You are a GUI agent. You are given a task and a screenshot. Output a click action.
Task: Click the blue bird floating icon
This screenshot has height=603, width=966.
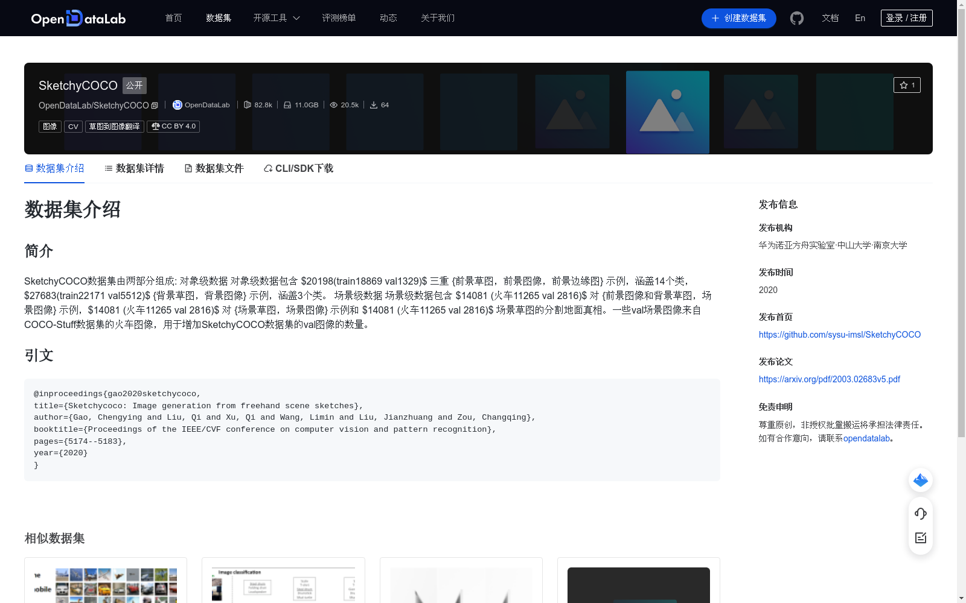click(x=921, y=480)
